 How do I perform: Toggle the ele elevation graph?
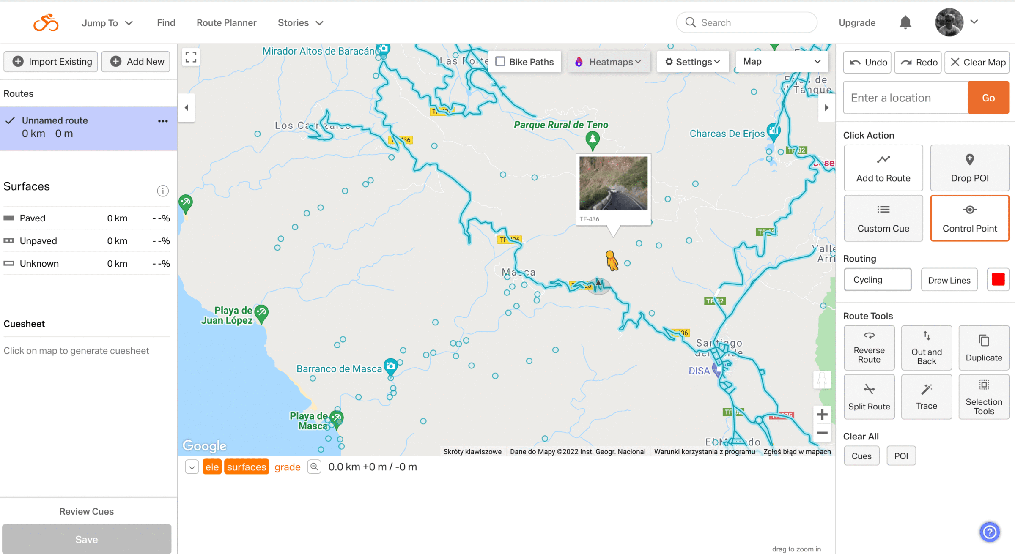tap(212, 467)
